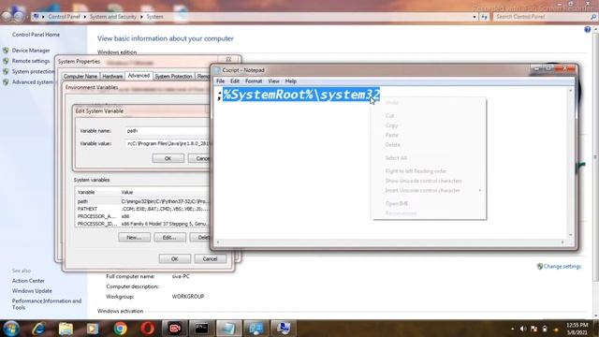Click New... under System variables
599x337 pixels.
pyautogui.click(x=134, y=238)
